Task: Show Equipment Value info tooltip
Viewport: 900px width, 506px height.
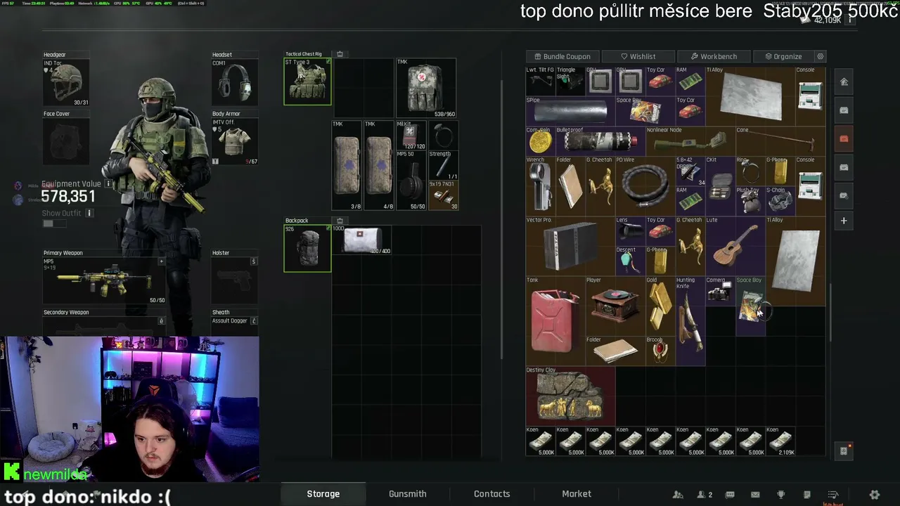Action: (108, 184)
